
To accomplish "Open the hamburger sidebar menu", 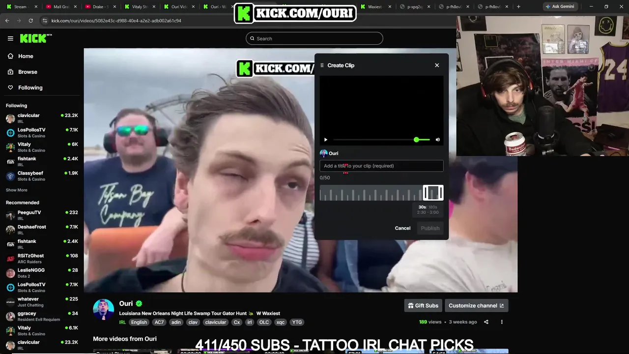I will 10,38.
